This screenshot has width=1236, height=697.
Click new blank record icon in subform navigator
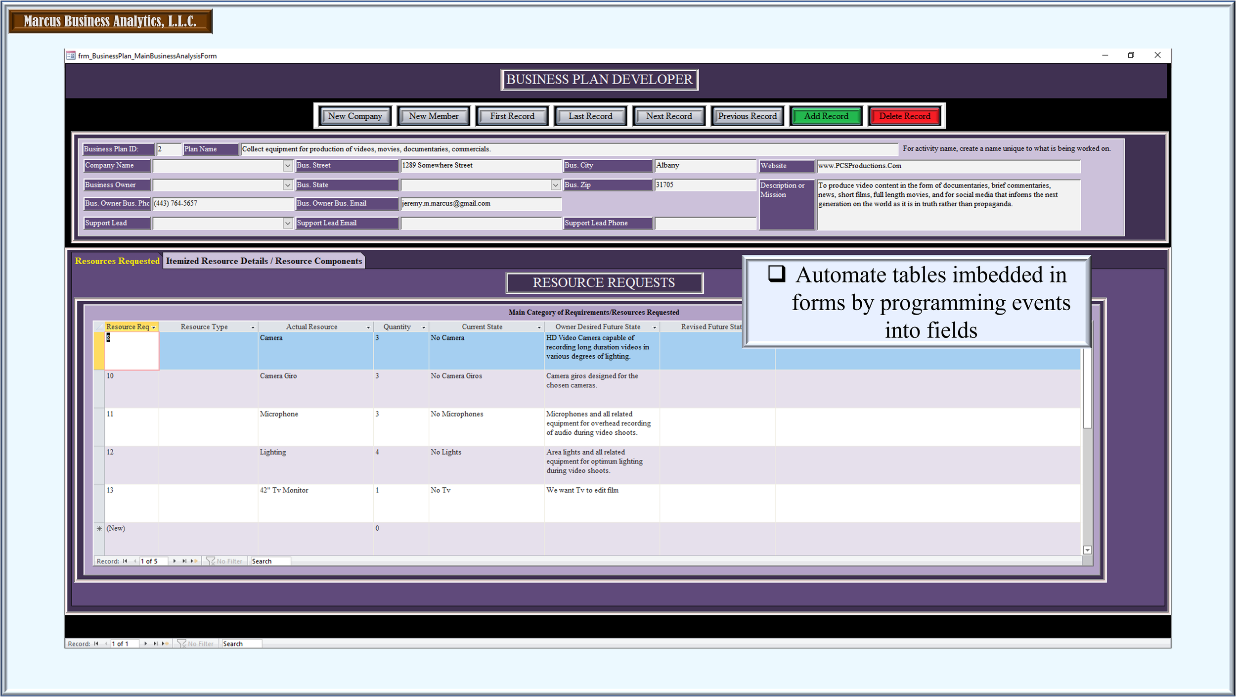pos(194,561)
